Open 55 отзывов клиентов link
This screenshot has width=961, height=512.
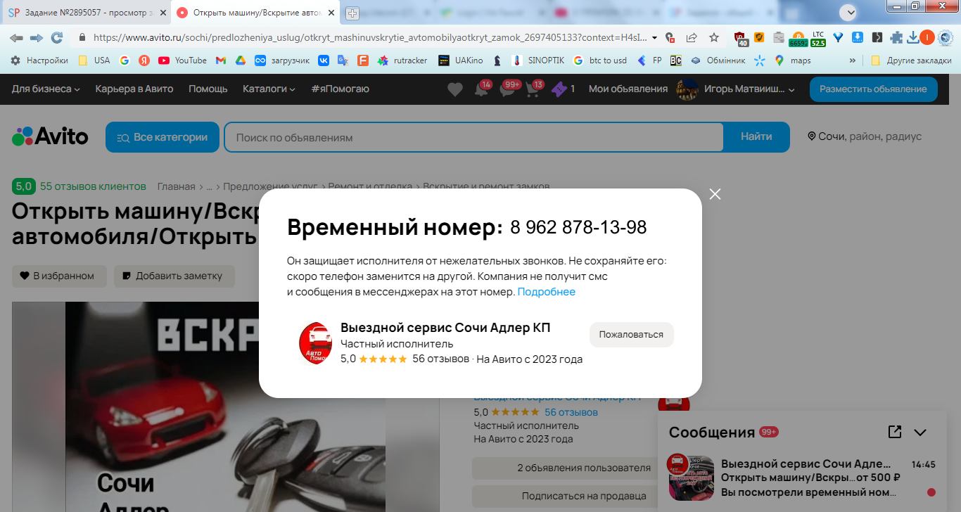[x=93, y=186]
